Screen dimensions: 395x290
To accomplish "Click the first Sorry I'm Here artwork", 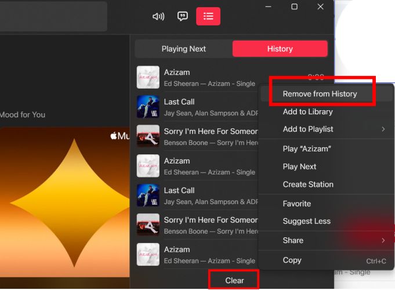I will pyautogui.click(x=148, y=136).
